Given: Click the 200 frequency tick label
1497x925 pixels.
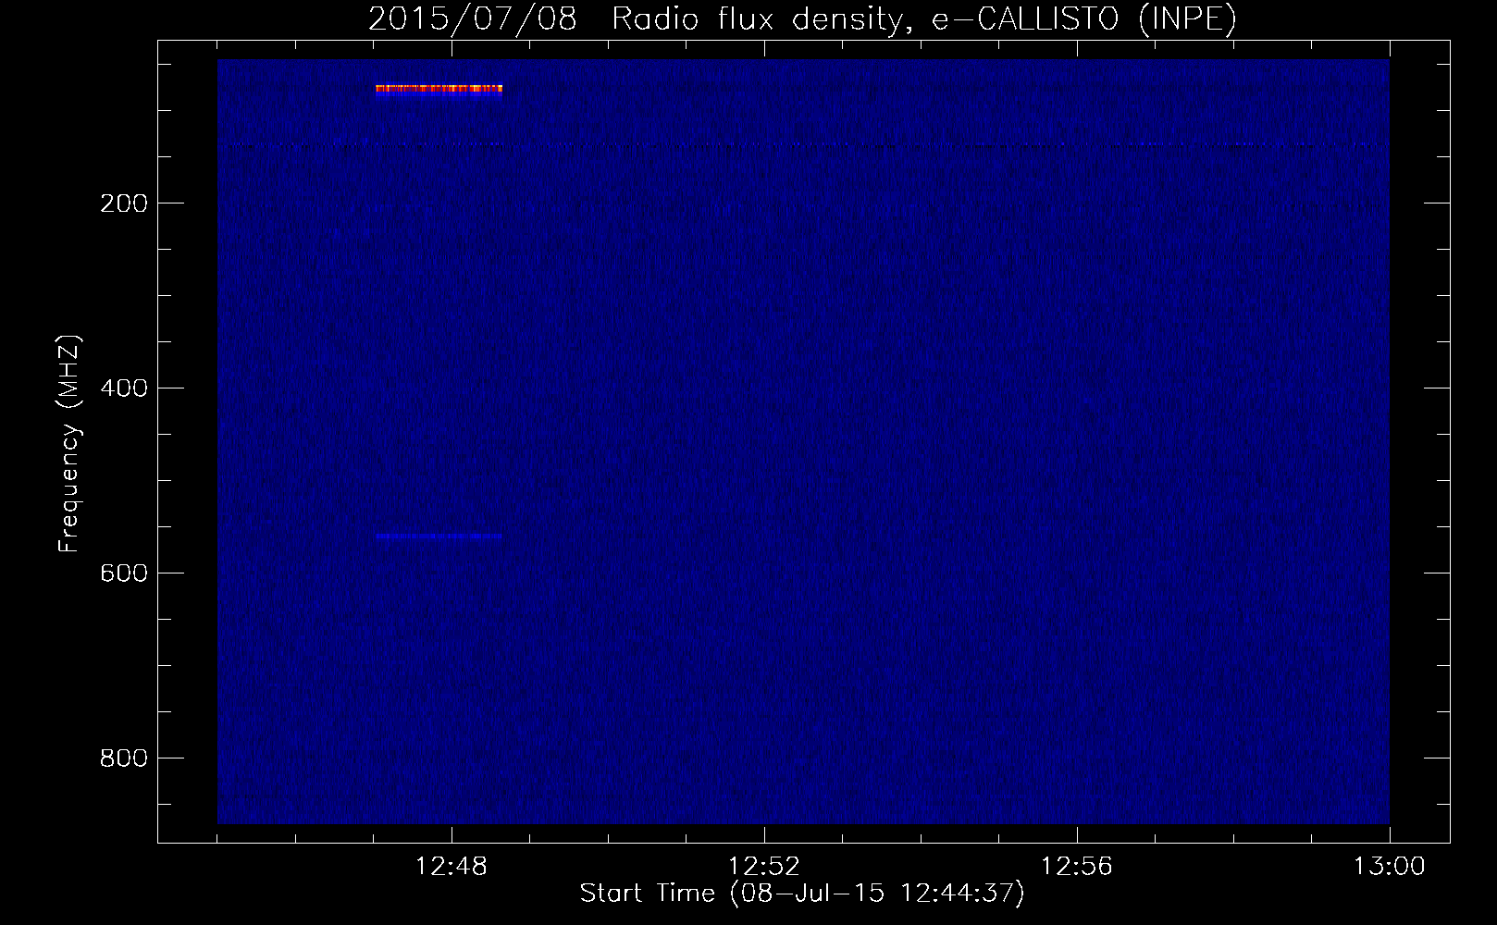Looking at the screenshot, I should coord(124,203).
